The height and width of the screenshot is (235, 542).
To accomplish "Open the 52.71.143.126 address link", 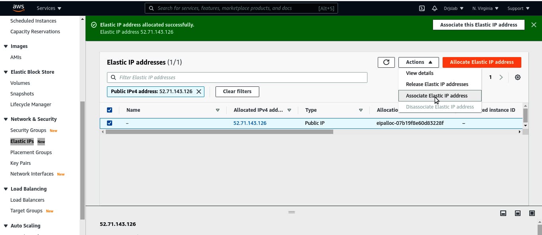I will coord(250,123).
